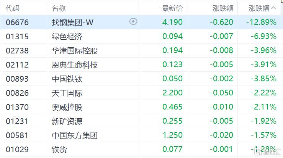Click the latest price 4.190
Viewport: 283px width, 158px height.
[173, 22]
